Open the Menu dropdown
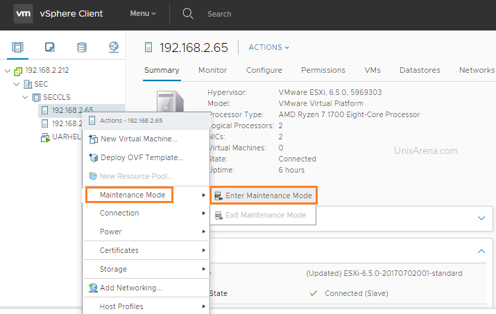This screenshot has height=314, width=496. [143, 14]
